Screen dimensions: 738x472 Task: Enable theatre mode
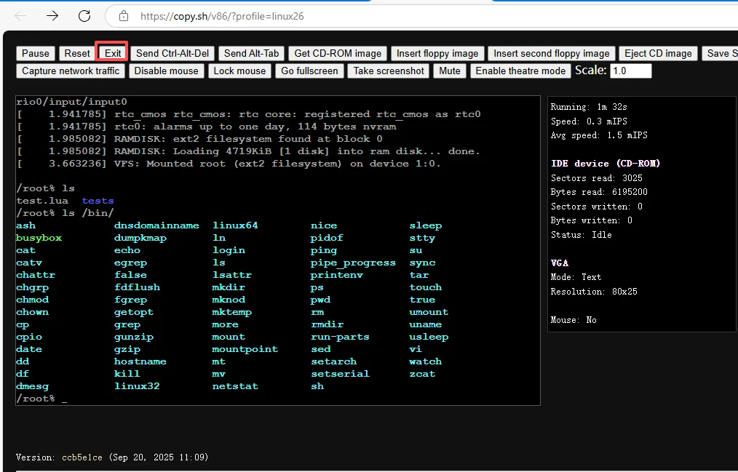pyautogui.click(x=520, y=71)
